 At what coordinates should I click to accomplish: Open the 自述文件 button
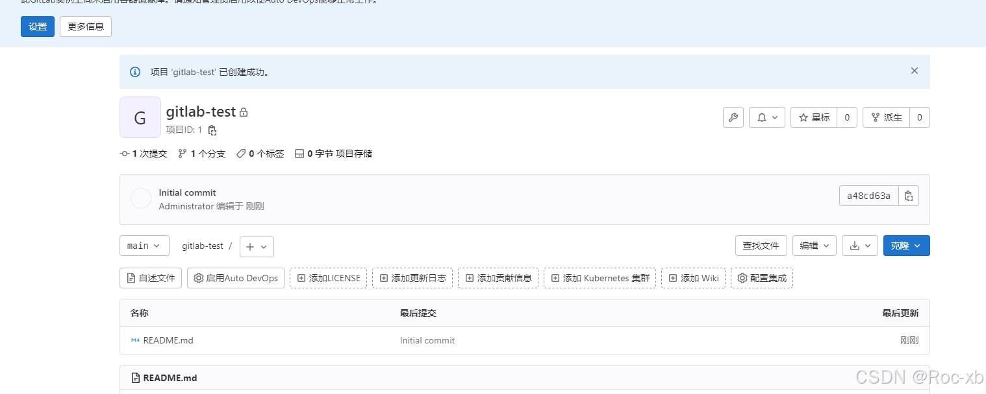coord(151,278)
